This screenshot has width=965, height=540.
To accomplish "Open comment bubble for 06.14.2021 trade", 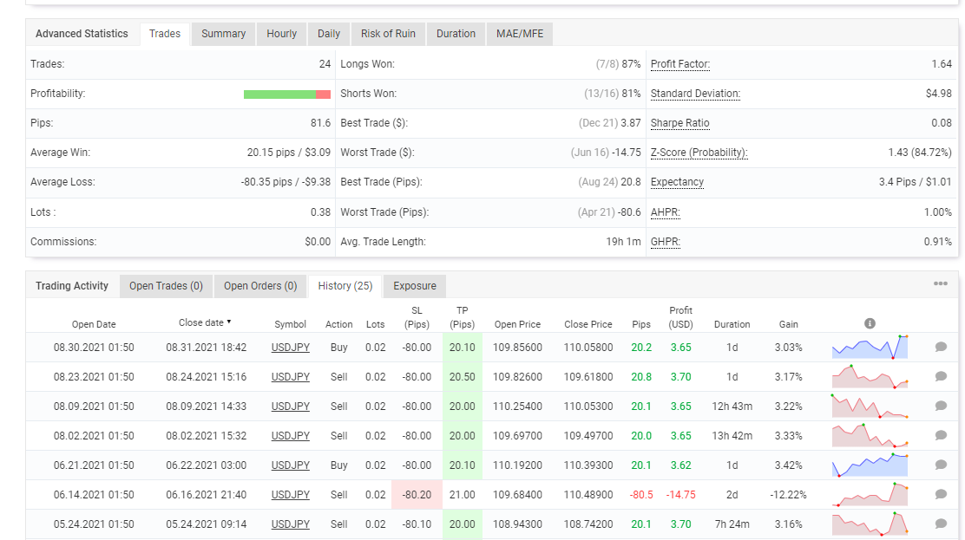I will pos(941,494).
